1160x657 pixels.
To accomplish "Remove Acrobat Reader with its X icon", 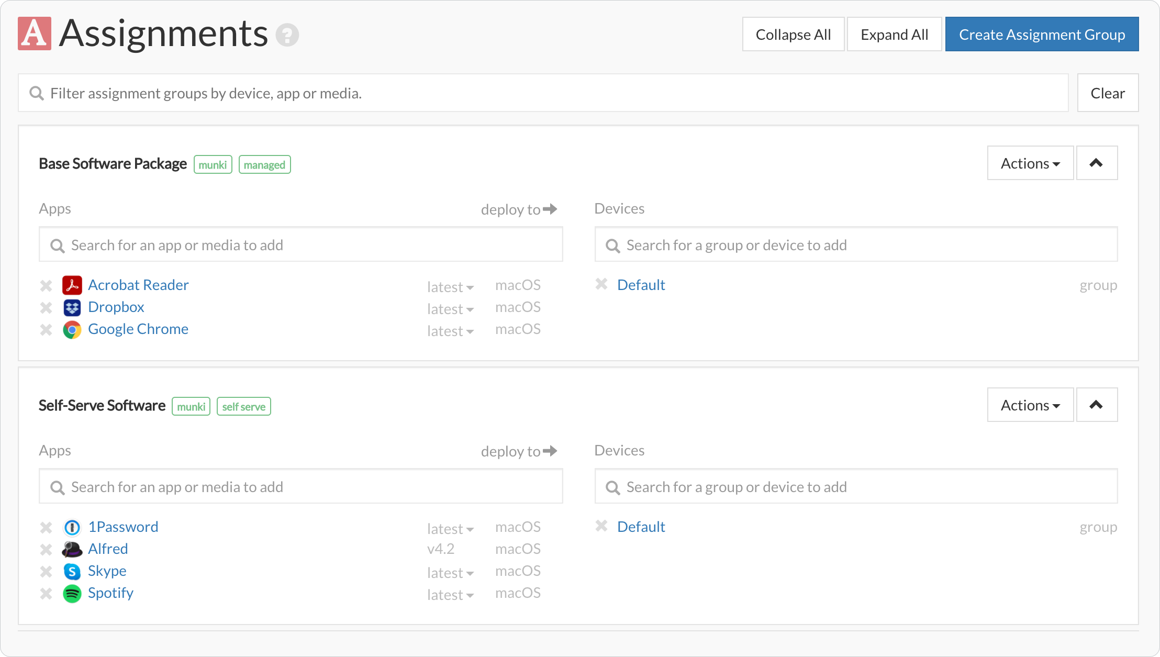I will pos(46,285).
